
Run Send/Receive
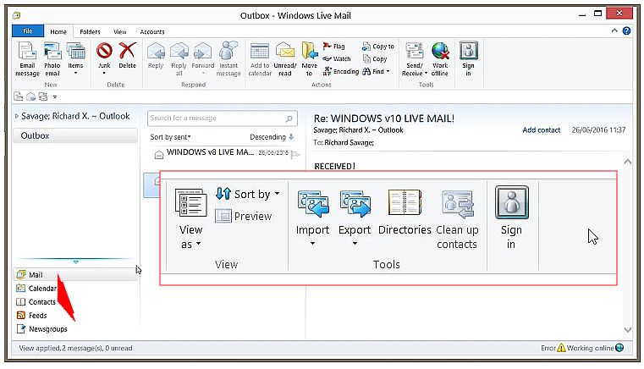pos(415,59)
